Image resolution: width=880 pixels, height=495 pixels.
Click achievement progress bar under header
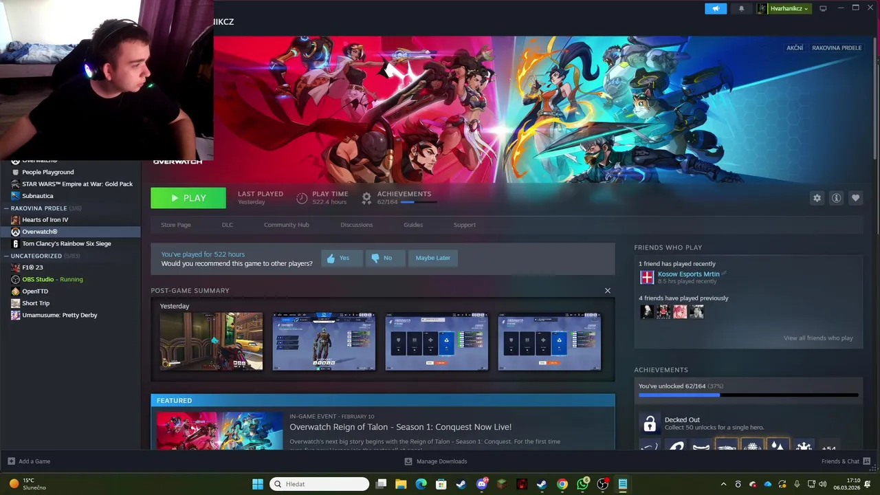[x=418, y=202]
